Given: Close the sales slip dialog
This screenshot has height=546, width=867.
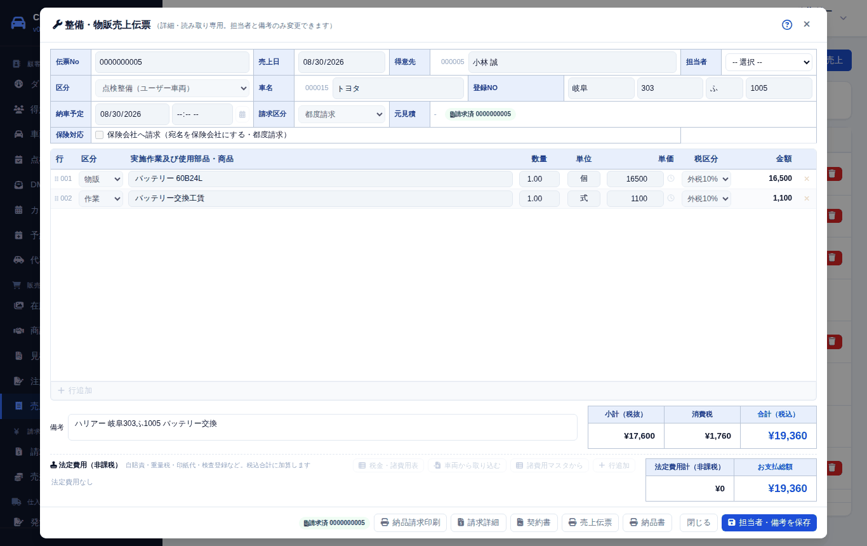Looking at the screenshot, I should click(807, 24).
